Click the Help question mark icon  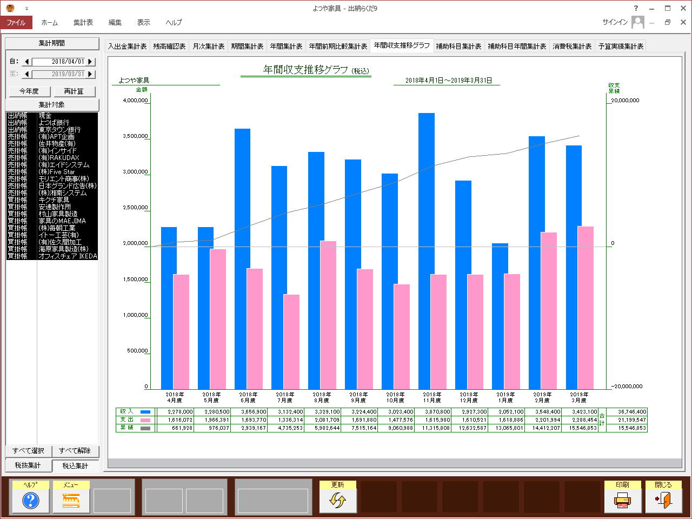coord(31,501)
